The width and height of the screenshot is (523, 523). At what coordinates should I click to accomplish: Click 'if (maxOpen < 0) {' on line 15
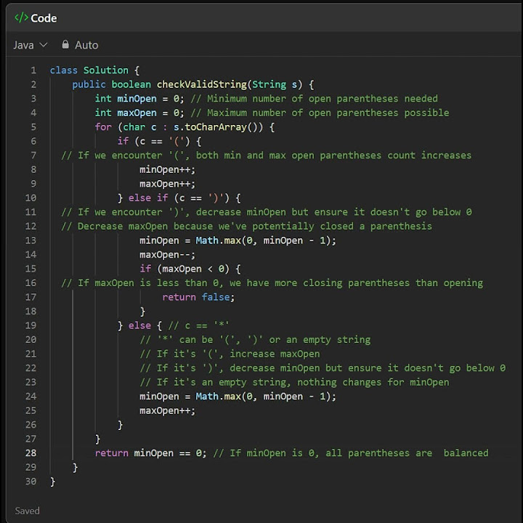click(190, 269)
